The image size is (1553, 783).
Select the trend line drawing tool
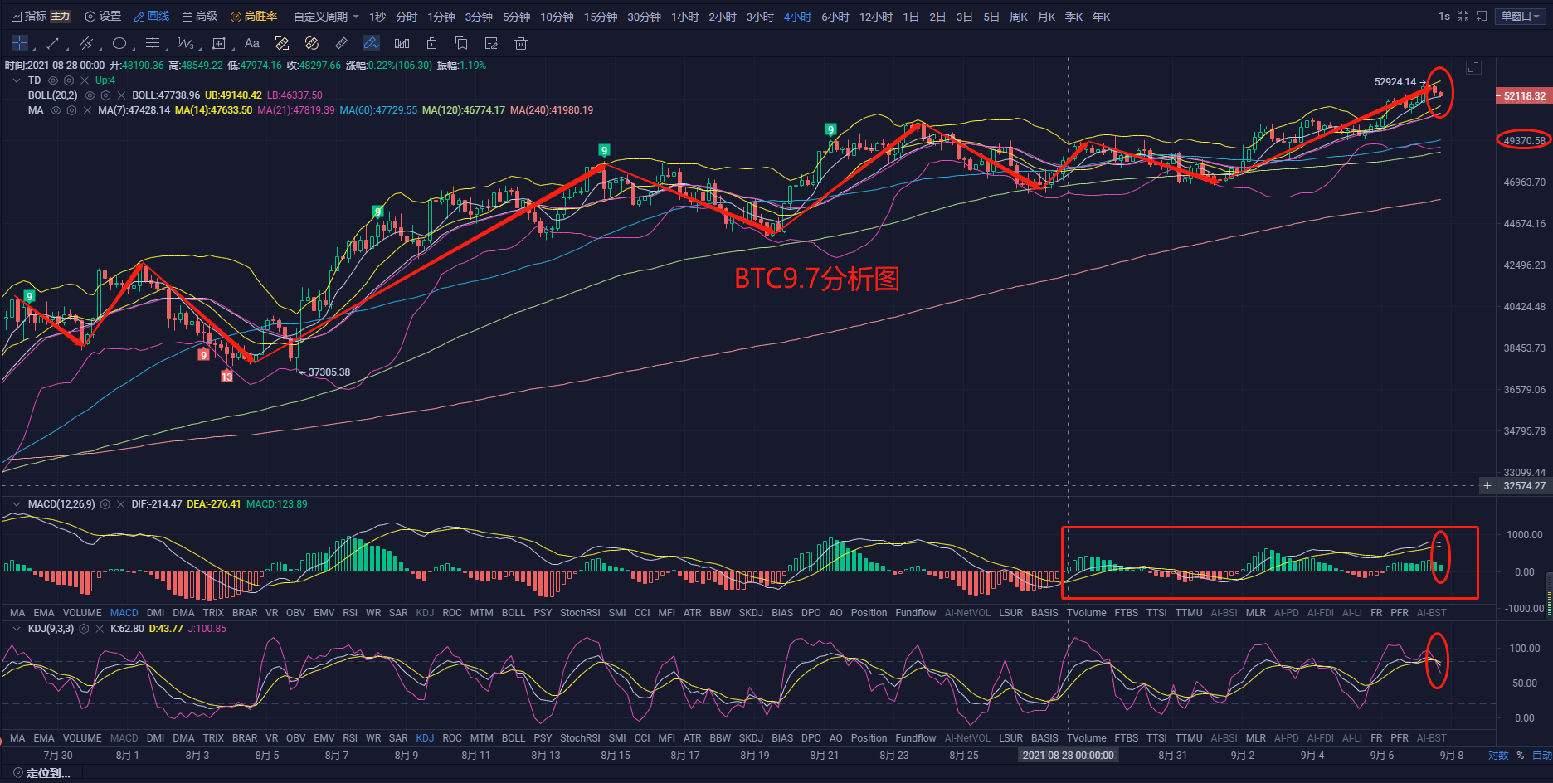tap(53, 43)
